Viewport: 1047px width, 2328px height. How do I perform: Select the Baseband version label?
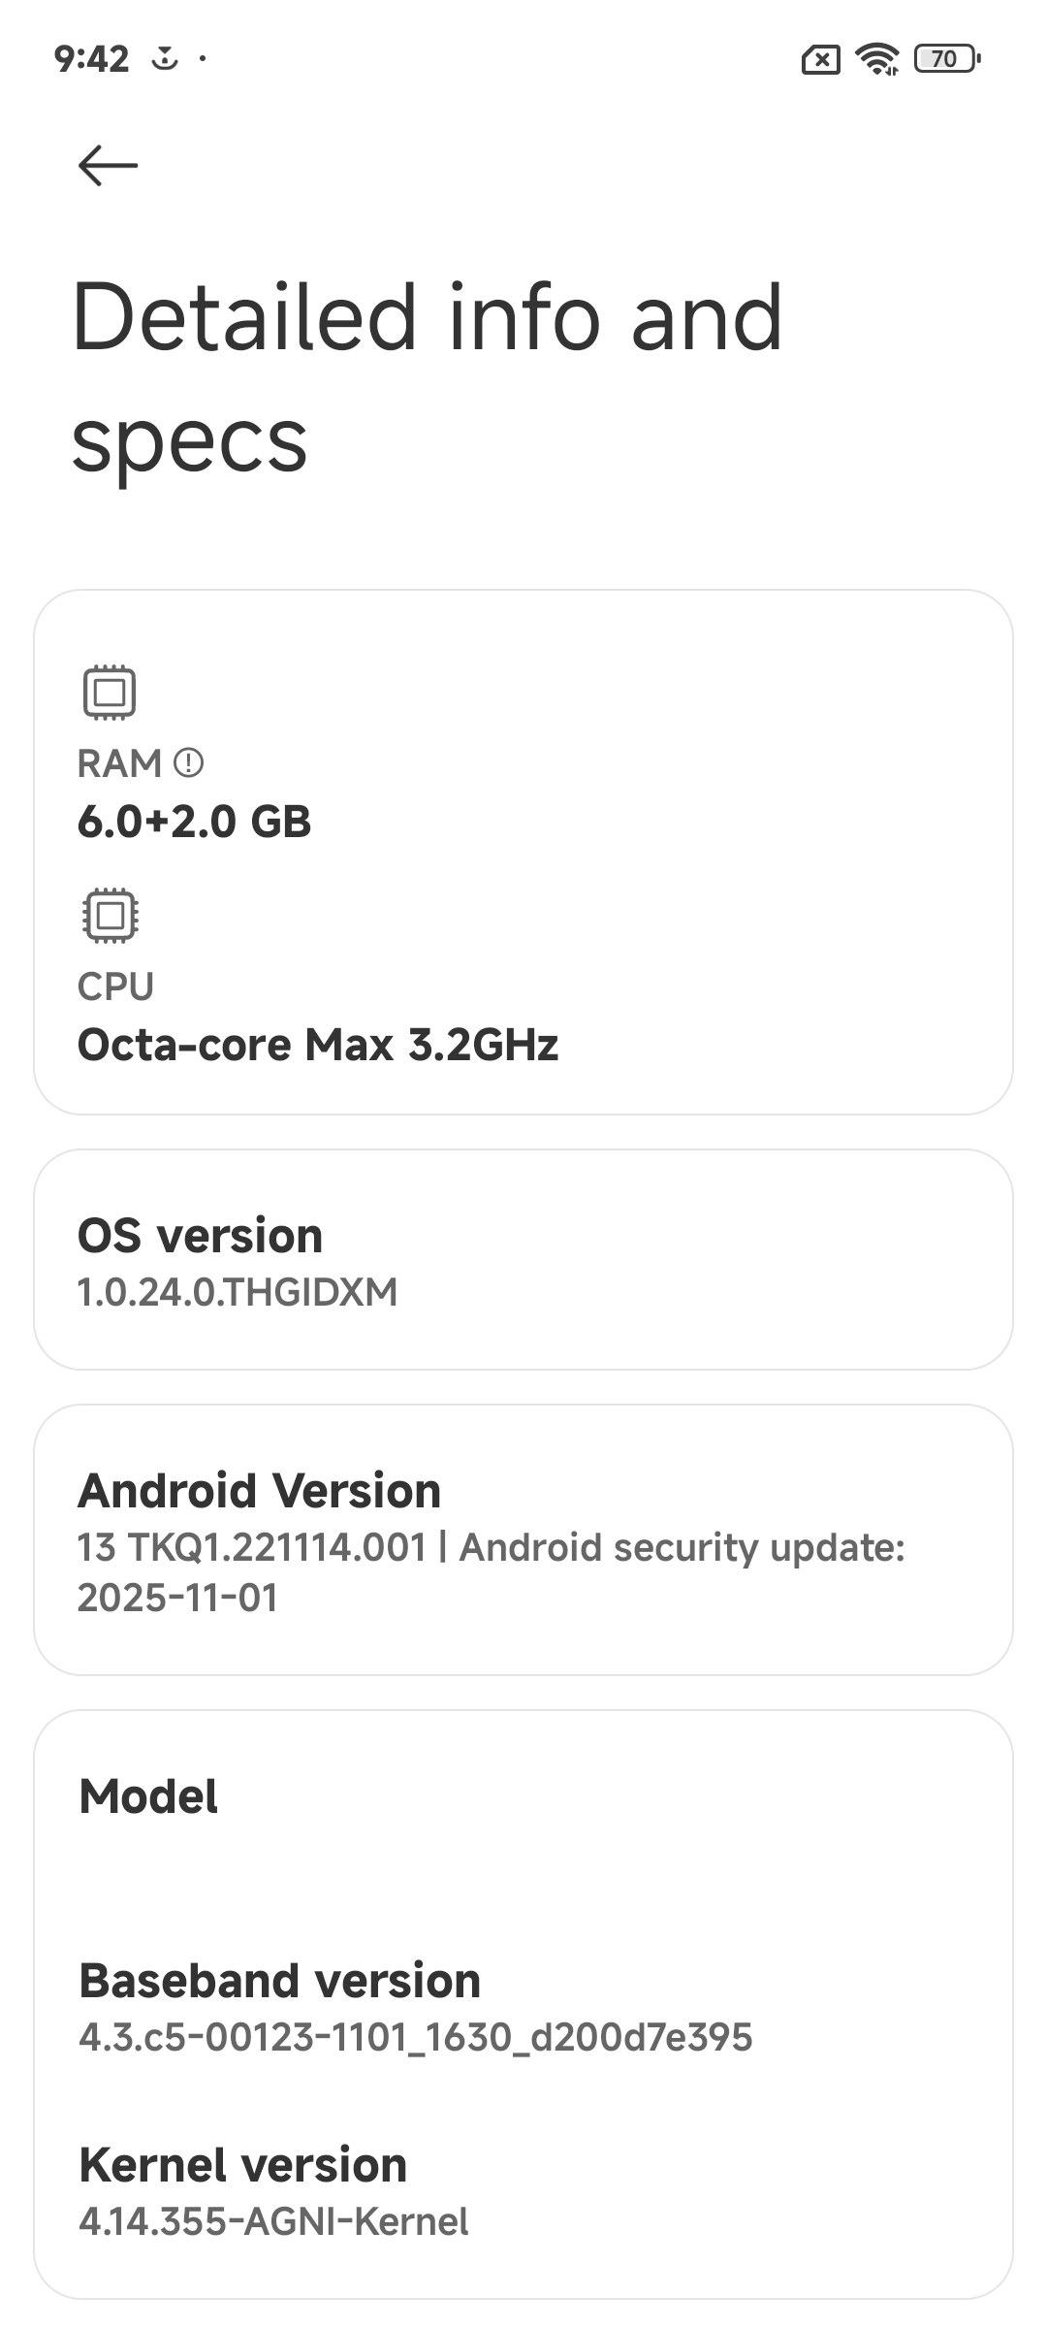[279, 1980]
